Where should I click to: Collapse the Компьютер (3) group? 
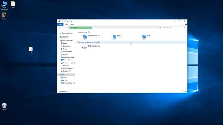point(77,32)
